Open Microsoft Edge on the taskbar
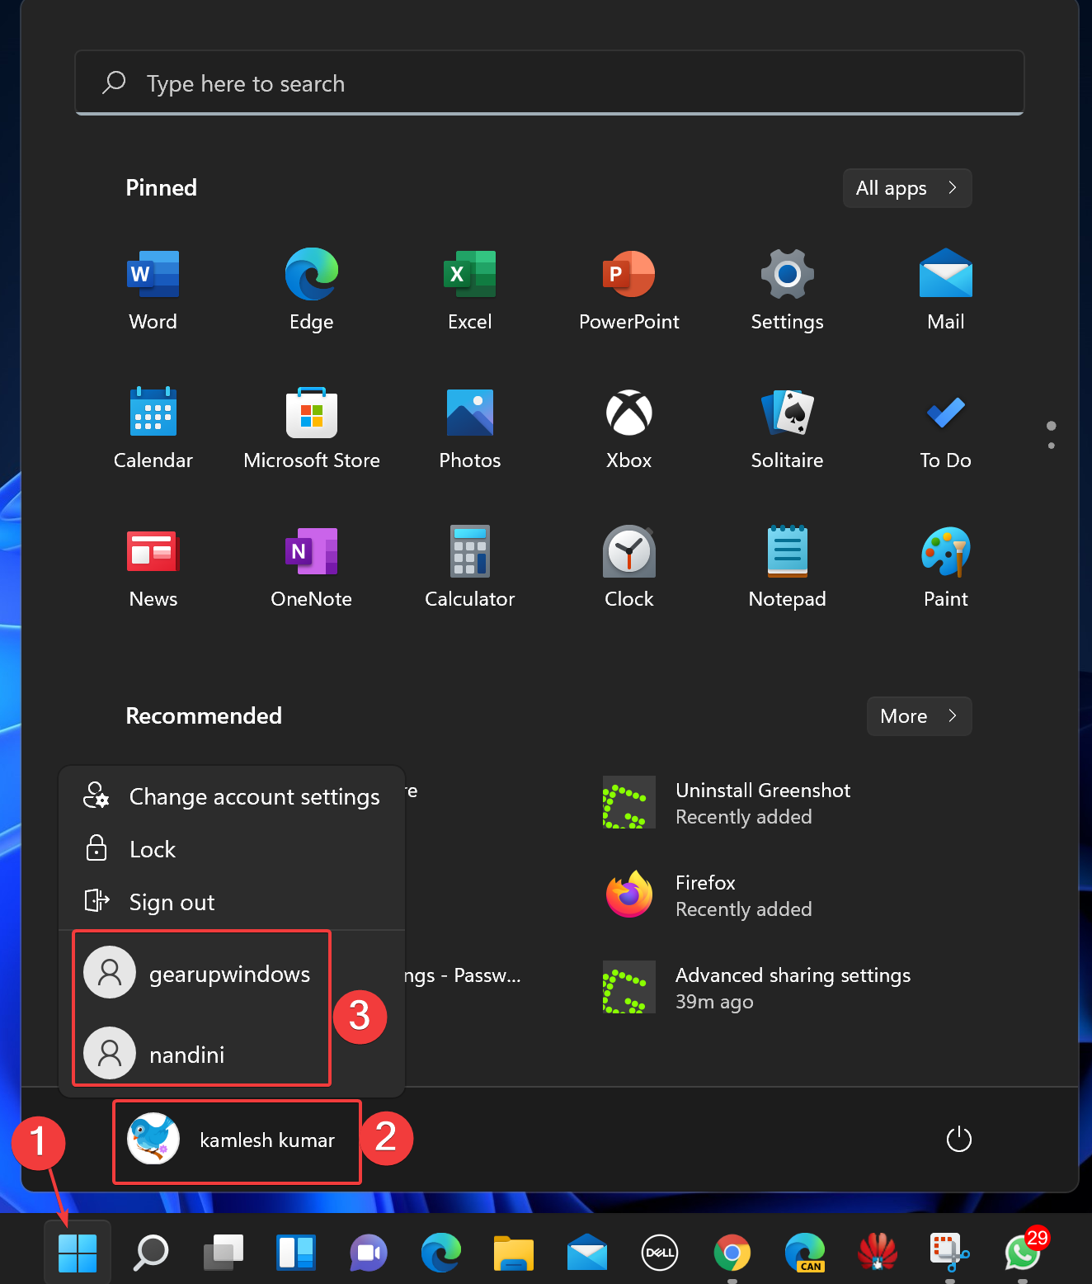 [x=441, y=1253]
